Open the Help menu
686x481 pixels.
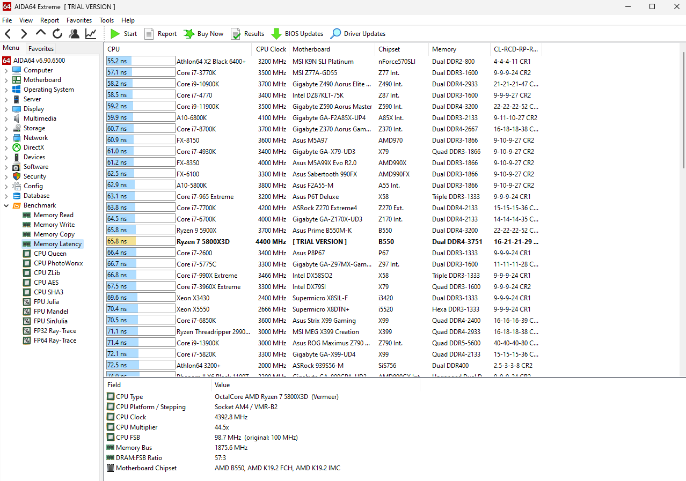(128, 20)
